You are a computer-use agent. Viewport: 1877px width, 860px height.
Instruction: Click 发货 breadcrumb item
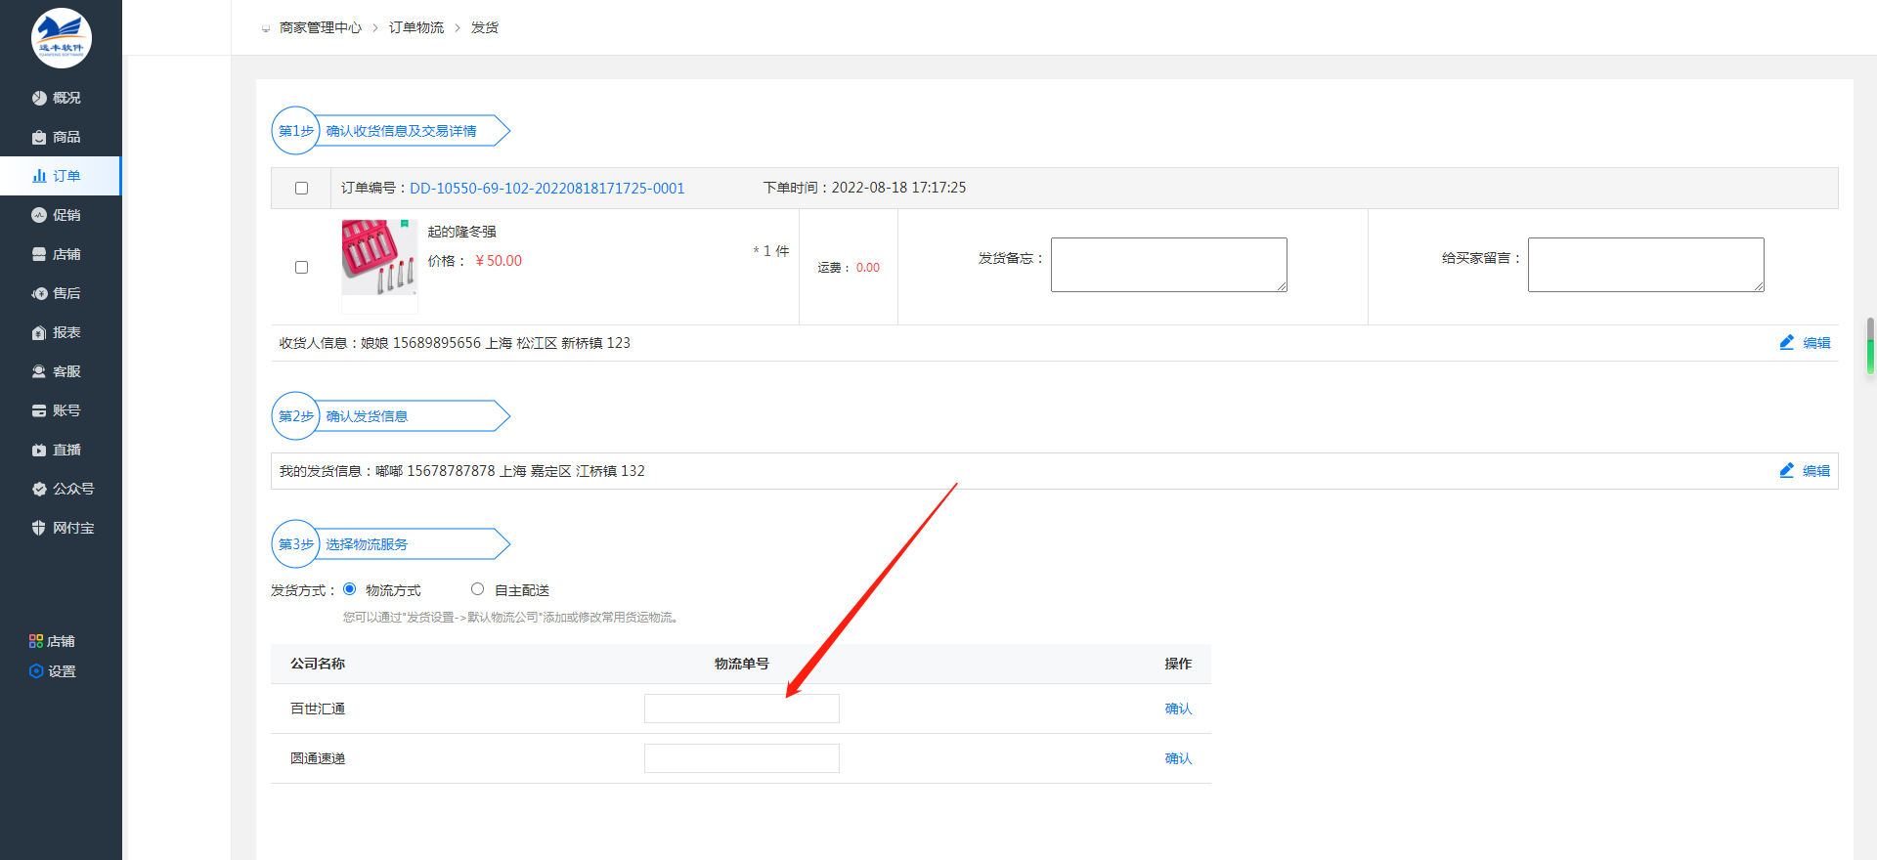485,27
